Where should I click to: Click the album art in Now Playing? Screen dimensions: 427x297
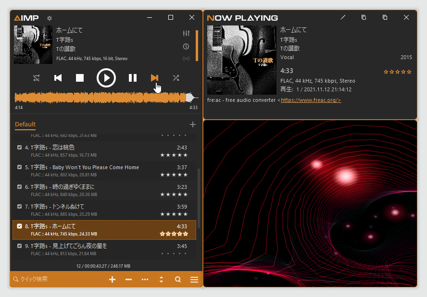click(241, 60)
